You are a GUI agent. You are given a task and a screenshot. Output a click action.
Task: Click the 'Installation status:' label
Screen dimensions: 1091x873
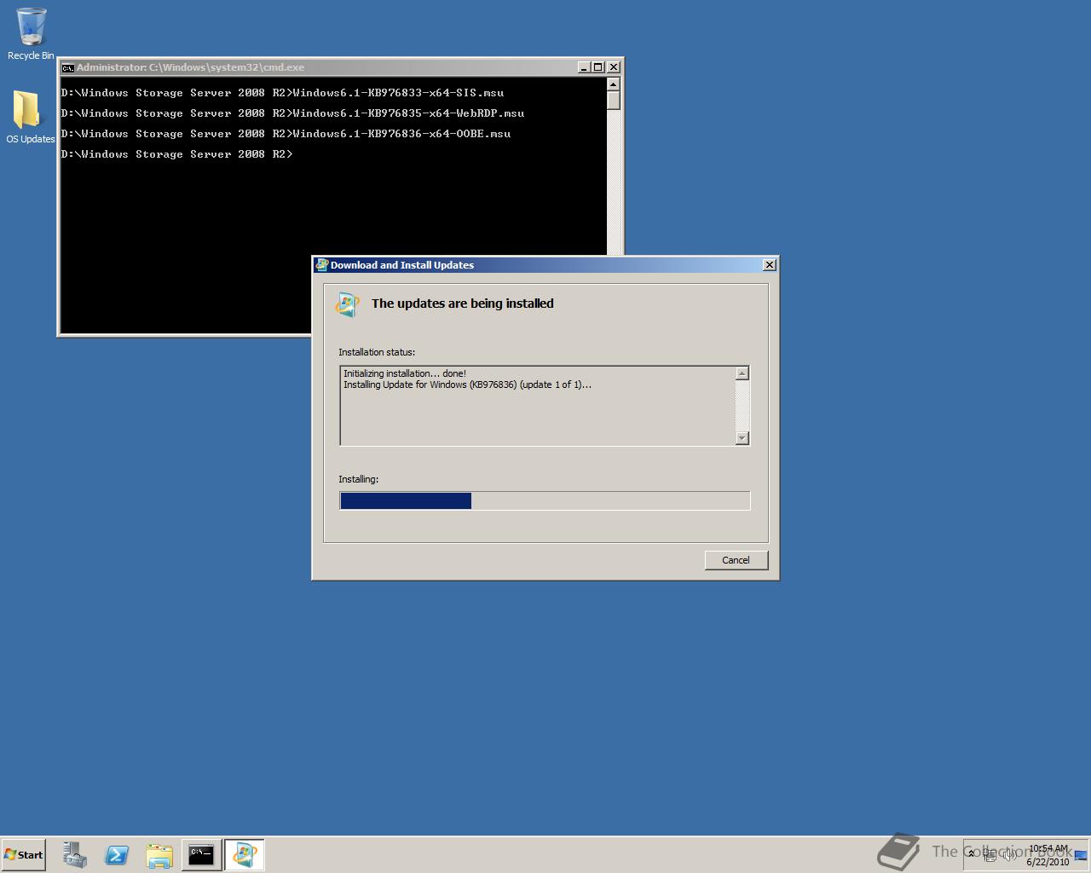377,352
